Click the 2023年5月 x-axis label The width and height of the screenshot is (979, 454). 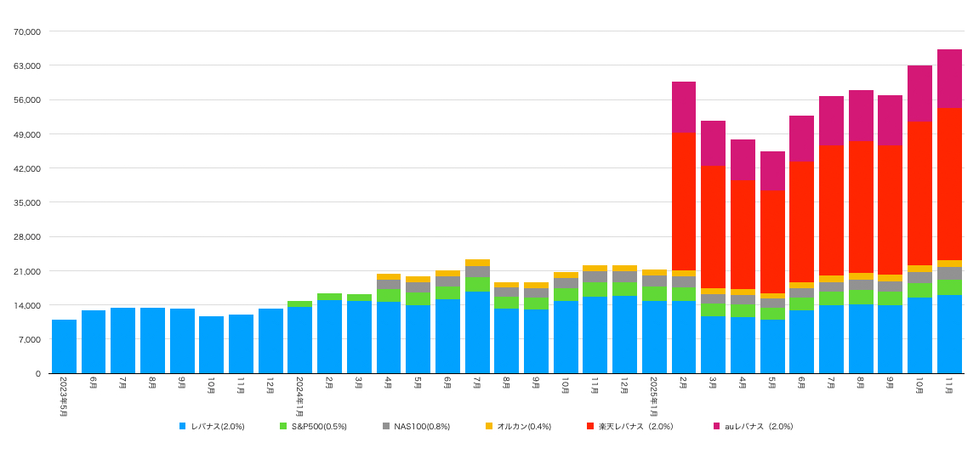(64, 396)
